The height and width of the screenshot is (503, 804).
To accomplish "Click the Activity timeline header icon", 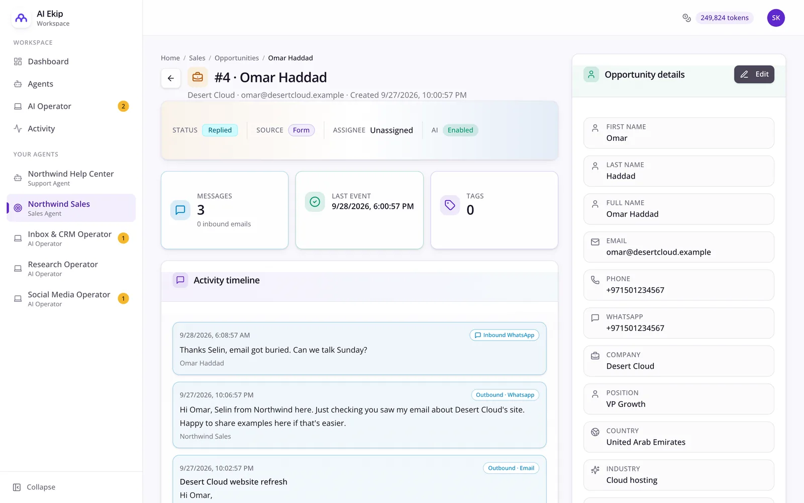I will pyautogui.click(x=180, y=280).
